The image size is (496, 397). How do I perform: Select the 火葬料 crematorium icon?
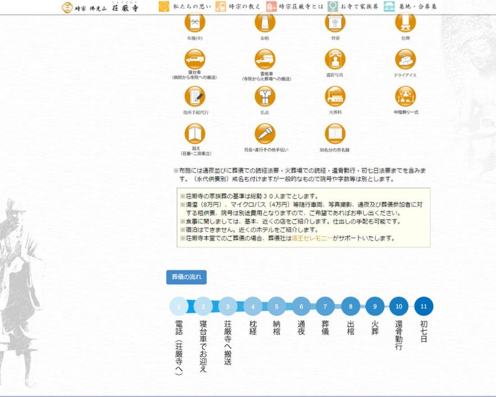(x=335, y=96)
